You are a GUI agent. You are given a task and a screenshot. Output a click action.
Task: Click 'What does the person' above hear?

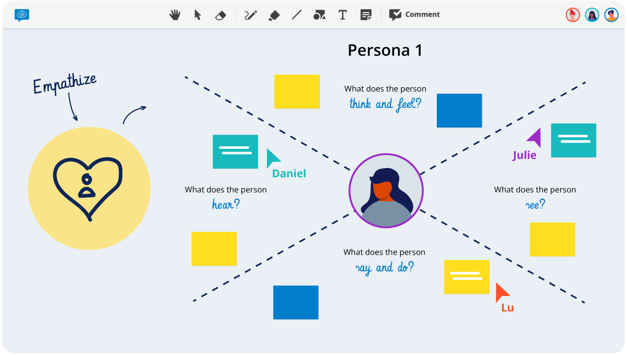tap(226, 190)
